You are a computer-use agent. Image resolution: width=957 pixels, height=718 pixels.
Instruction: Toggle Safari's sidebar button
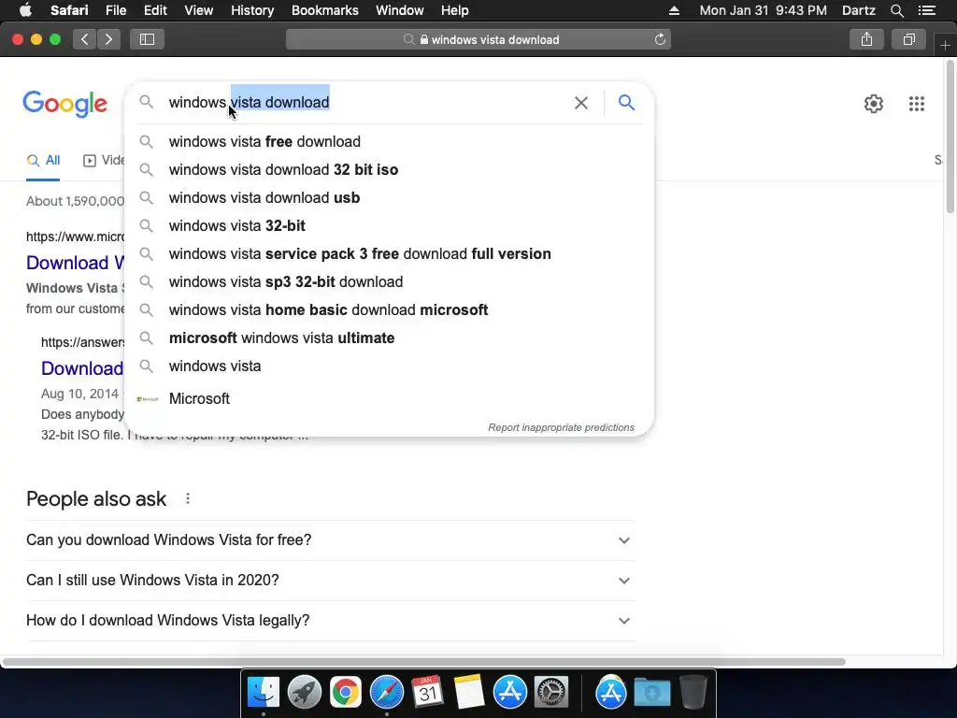click(x=147, y=39)
